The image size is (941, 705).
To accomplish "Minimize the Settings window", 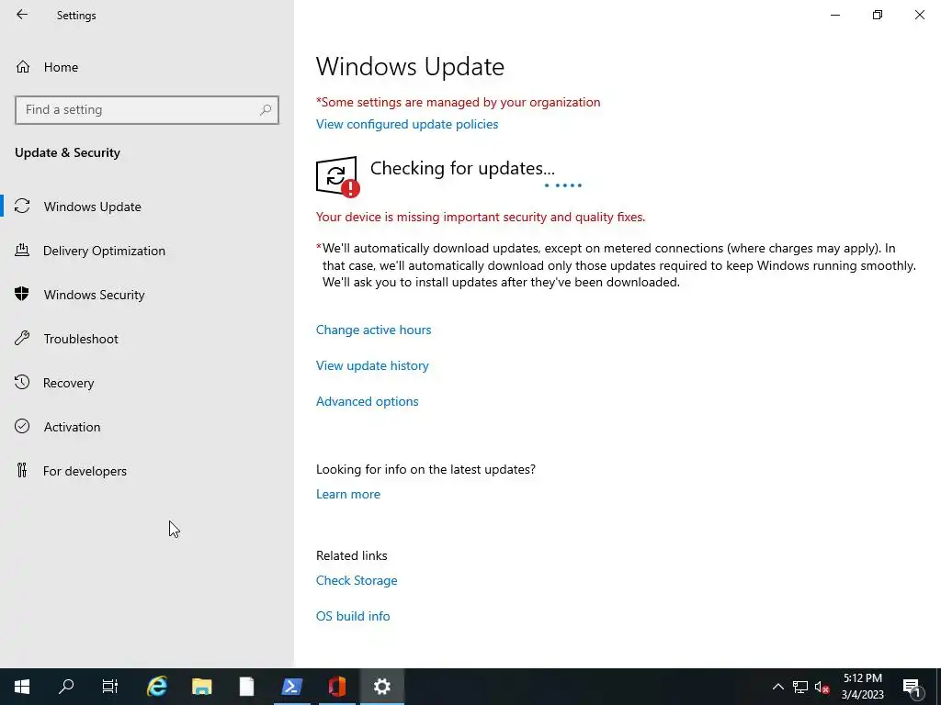I will point(834,15).
